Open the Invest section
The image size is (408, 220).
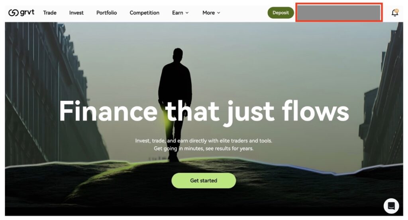coord(76,13)
